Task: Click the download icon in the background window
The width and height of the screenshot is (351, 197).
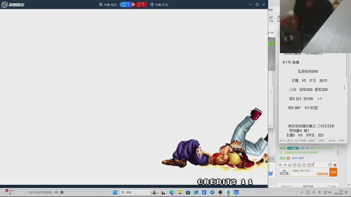Action: click(x=271, y=18)
